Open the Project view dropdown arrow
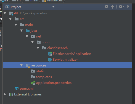Image resolution: width=135 pixels, height=104 pixels. pyautogui.click(x=53, y=7)
